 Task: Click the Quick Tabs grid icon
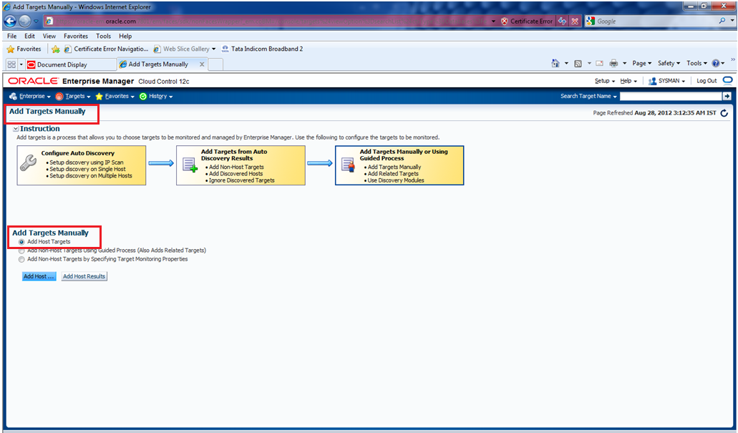pyautogui.click(x=11, y=64)
